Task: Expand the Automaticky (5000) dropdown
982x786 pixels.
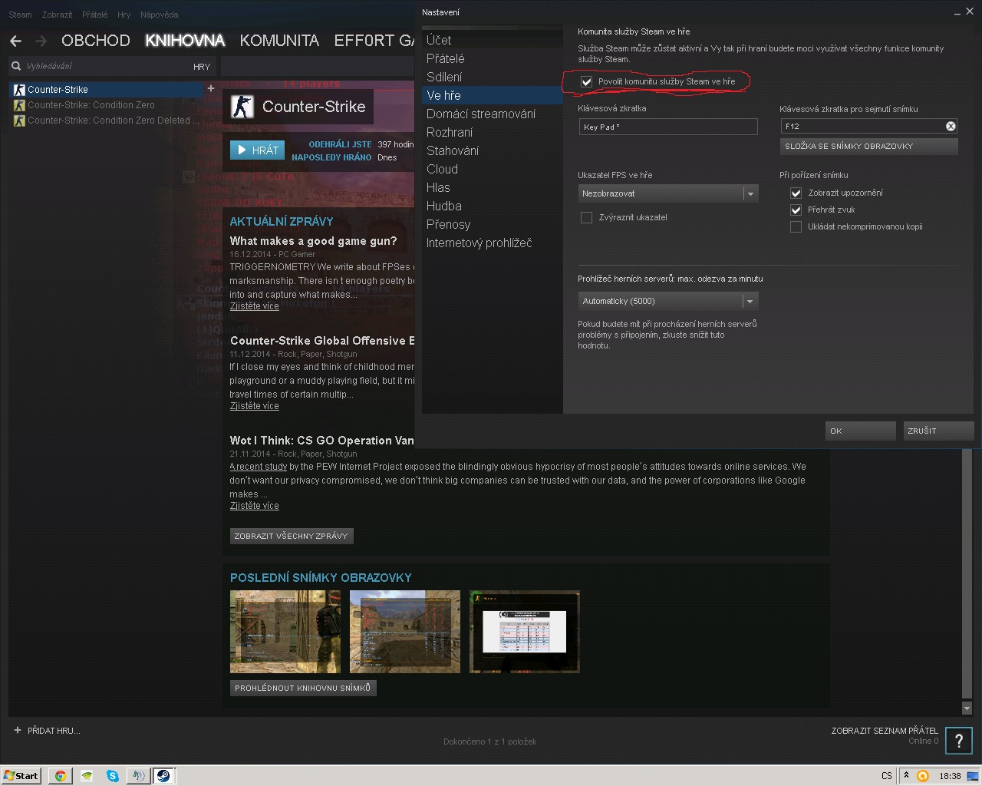Action: (668, 301)
